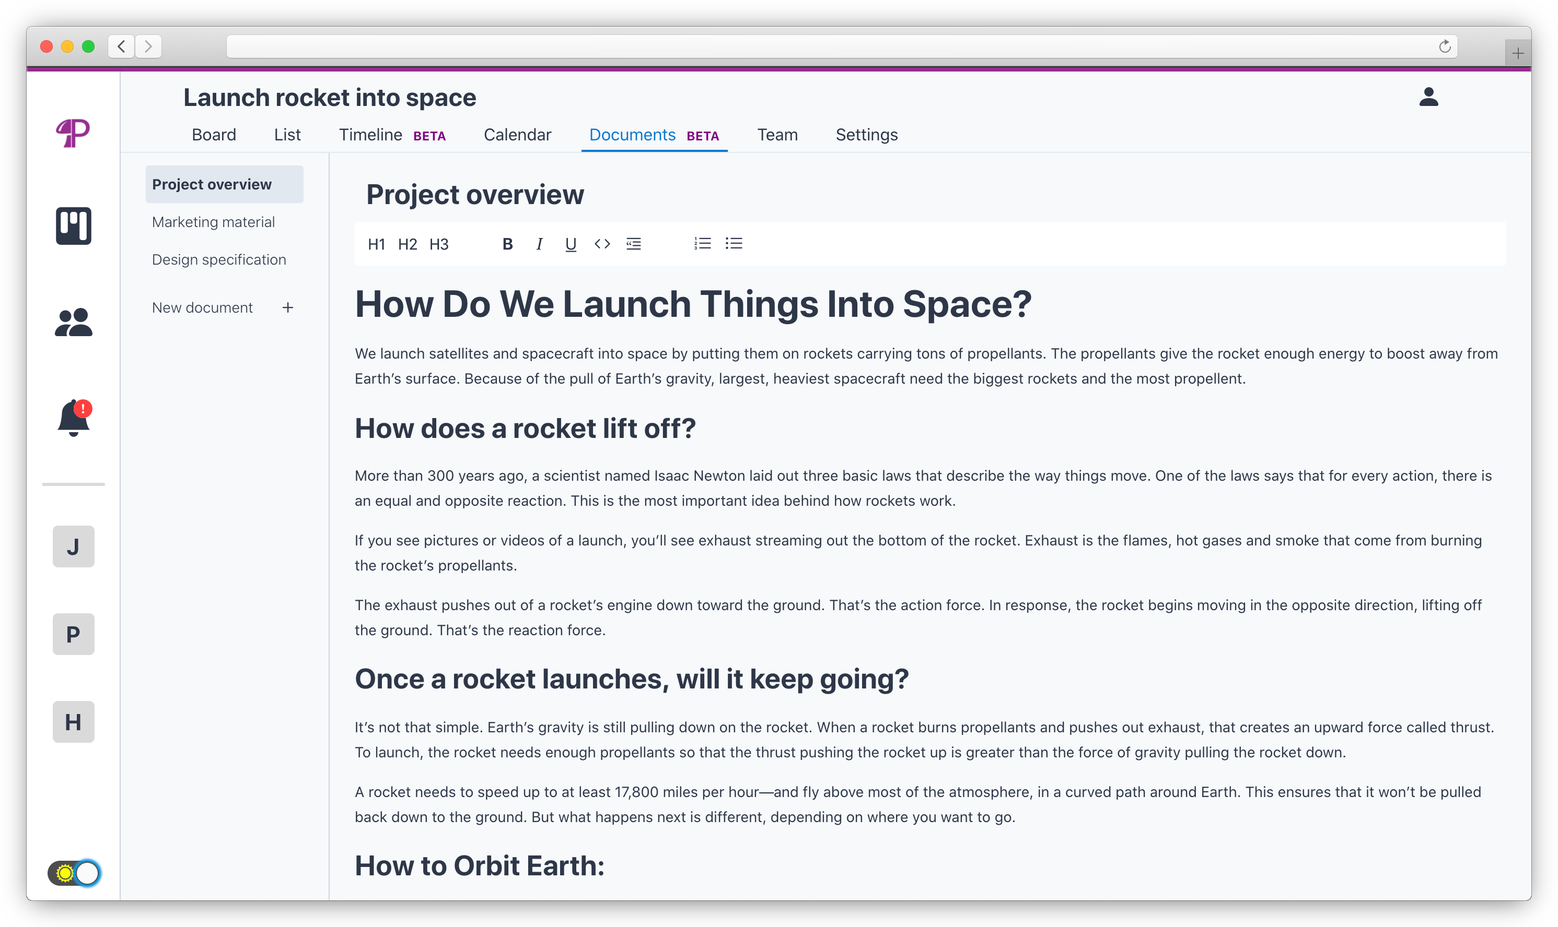Toggle underline formatting icon
Image resolution: width=1558 pixels, height=927 pixels.
click(570, 244)
